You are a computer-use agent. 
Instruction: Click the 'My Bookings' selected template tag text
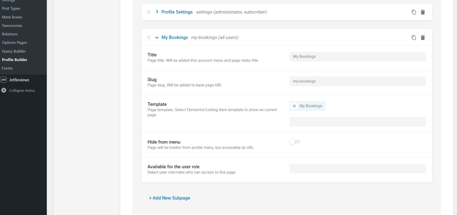311,106
